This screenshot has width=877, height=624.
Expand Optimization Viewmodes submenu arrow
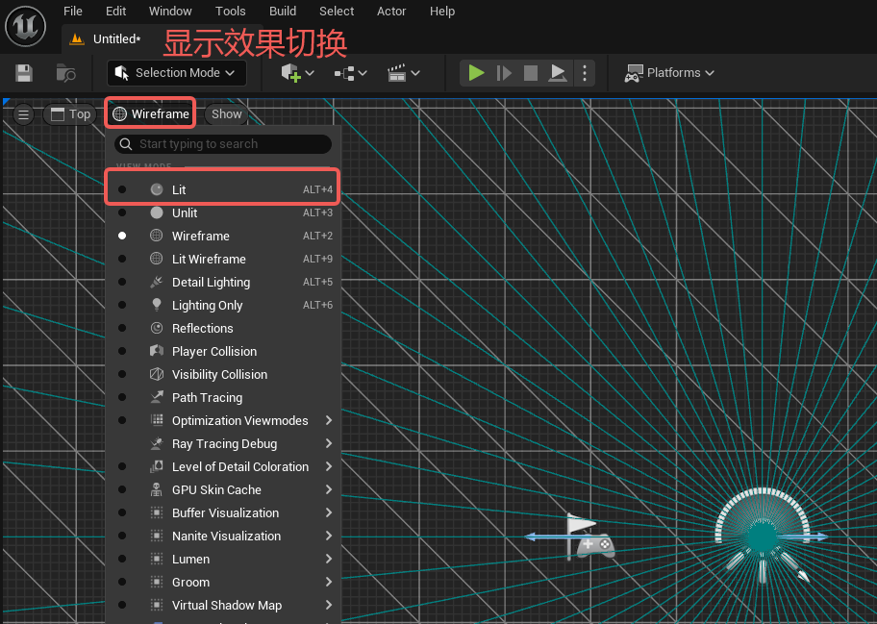click(329, 420)
